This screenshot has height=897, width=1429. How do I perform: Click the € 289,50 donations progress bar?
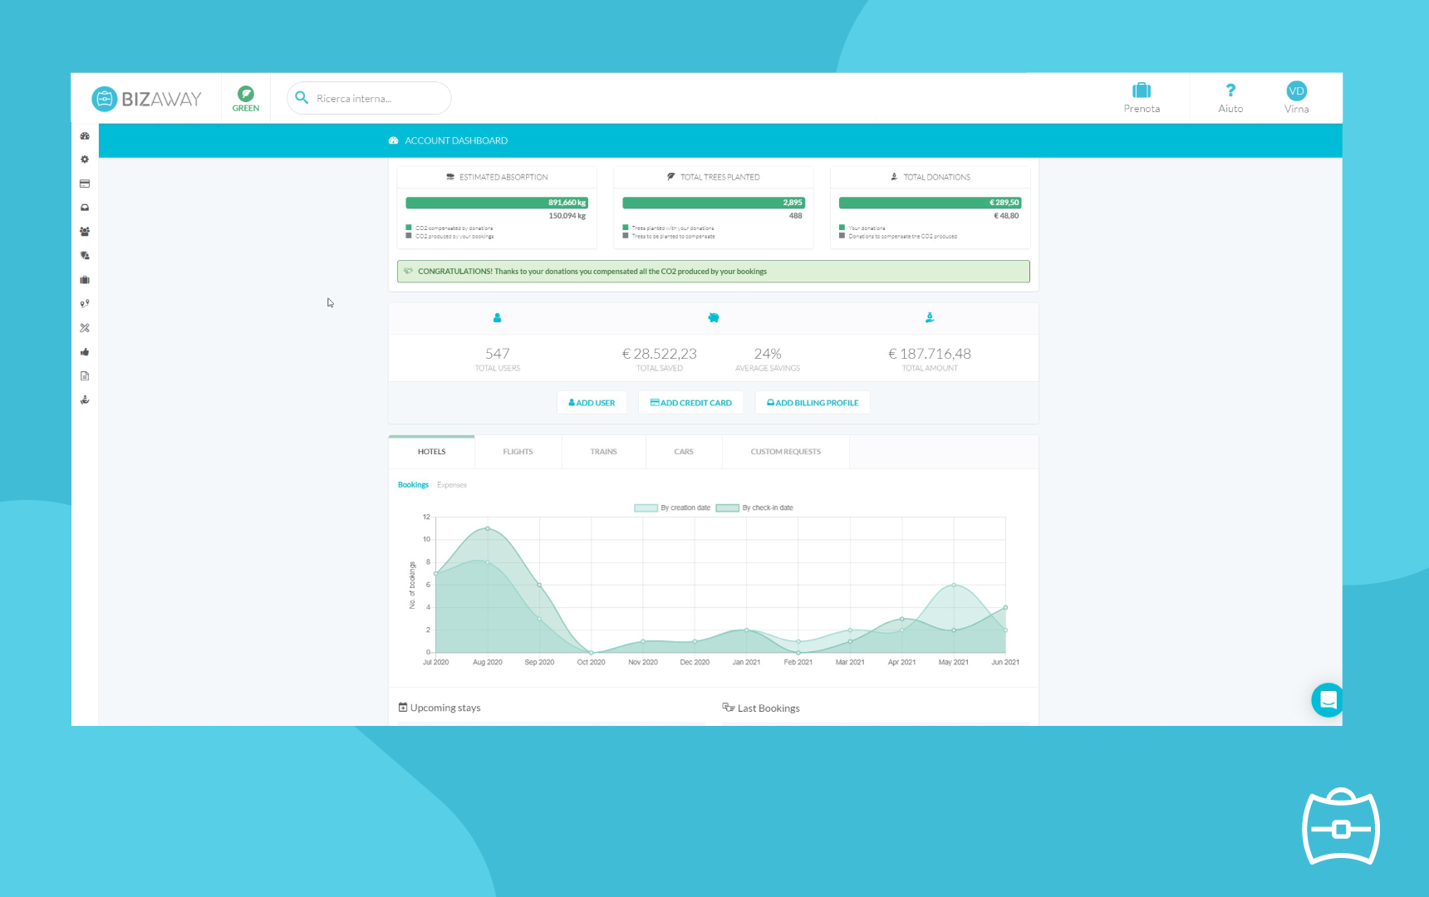tap(930, 203)
